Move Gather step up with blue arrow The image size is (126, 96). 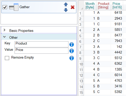66,4
